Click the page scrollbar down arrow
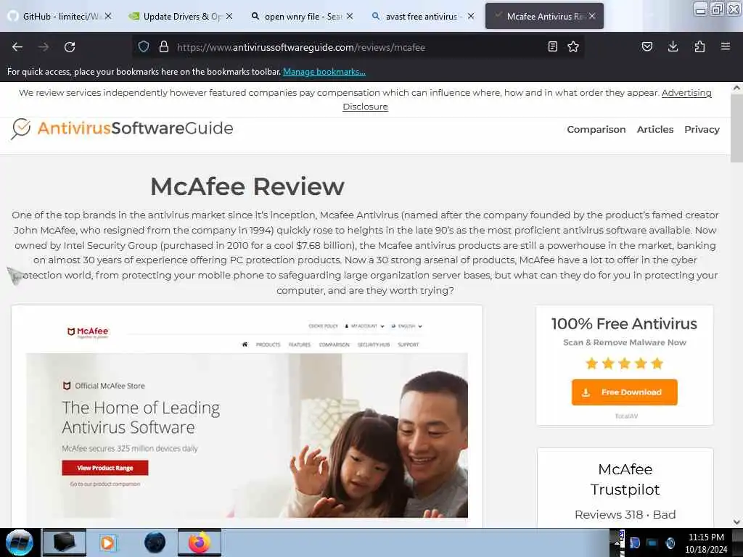Viewport: 743px width, 557px height. tap(736, 522)
